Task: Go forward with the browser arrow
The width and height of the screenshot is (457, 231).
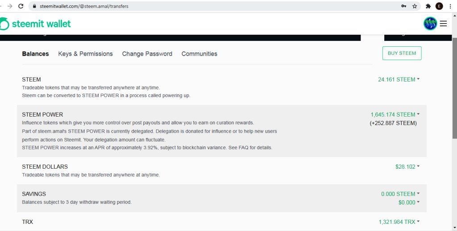Action: pos(10,6)
